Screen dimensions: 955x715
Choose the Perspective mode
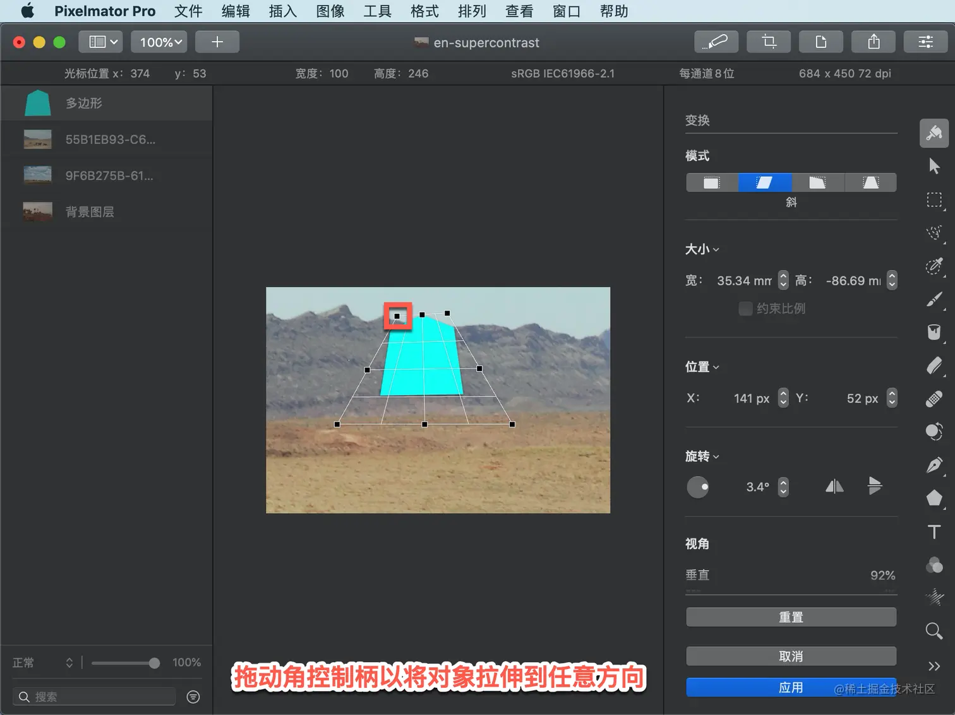(x=870, y=182)
